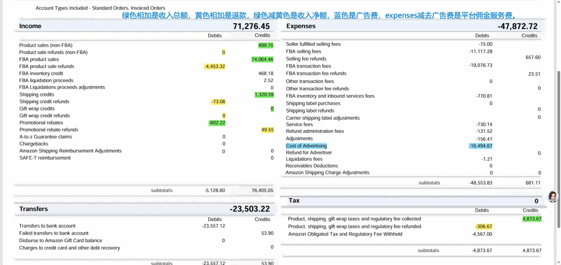Click the green Shipping credits value 1,320.59
The width and height of the screenshot is (561, 265).
coord(264,95)
